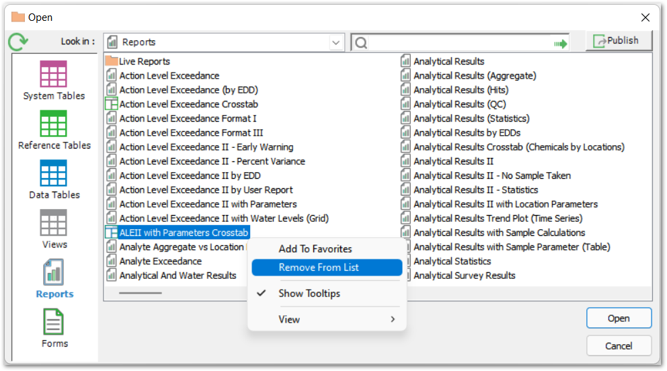Image resolution: width=667 pixels, height=371 pixels.
Task: Open the Live Reports folder
Action: click(x=145, y=61)
